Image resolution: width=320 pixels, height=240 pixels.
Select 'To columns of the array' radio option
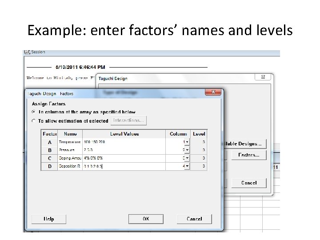pos(33,112)
